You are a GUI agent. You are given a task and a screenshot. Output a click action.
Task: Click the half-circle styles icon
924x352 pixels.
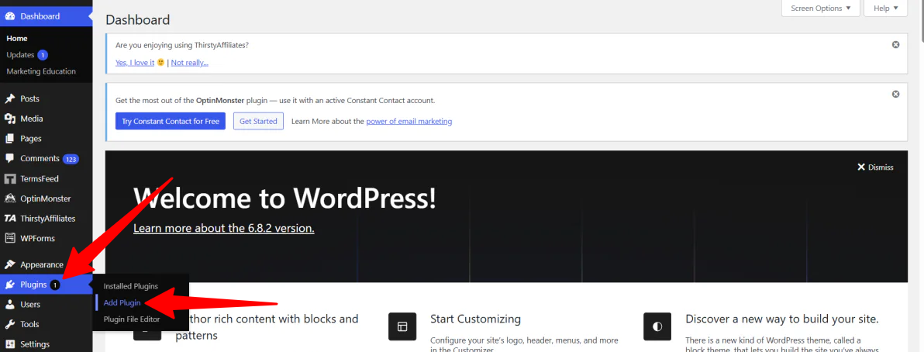click(x=657, y=326)
